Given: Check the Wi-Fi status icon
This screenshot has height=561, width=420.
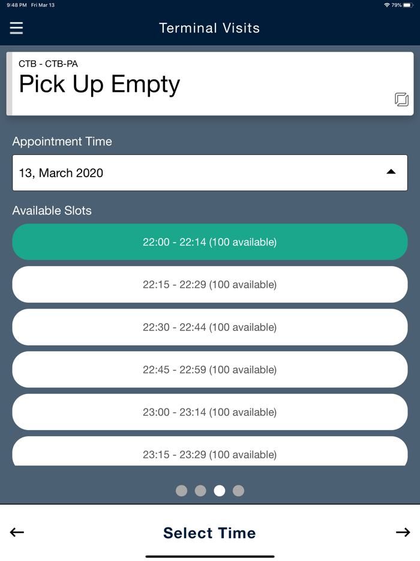Looking at the screenshot, I should click(x=387, y=5).
